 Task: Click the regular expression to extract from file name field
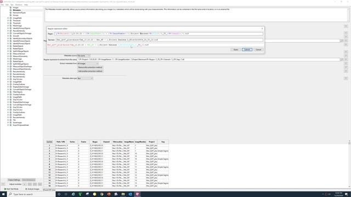[x=208, y=60]
